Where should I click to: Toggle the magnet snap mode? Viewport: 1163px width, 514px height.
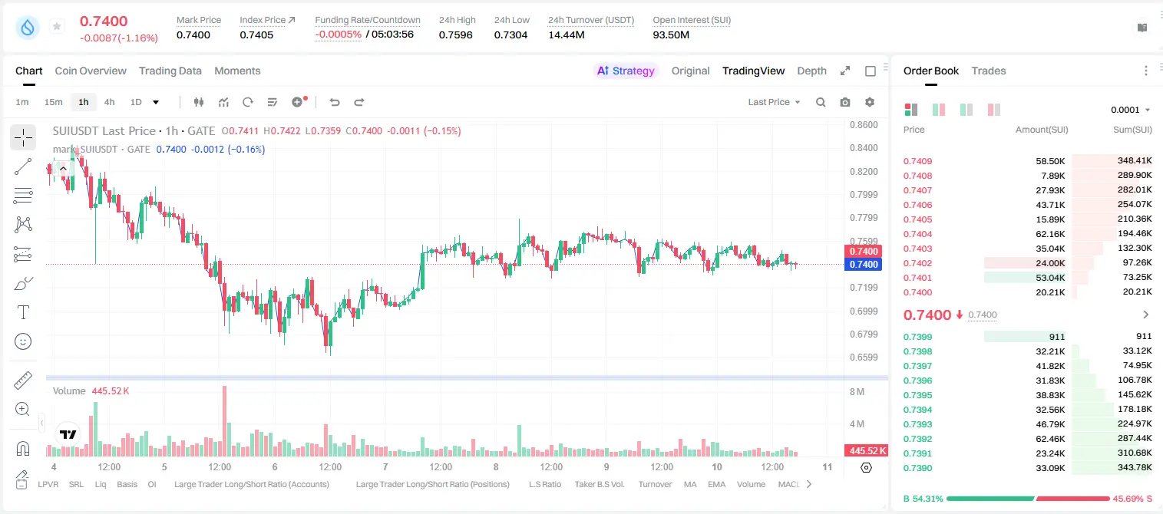[x=23, y=448]
